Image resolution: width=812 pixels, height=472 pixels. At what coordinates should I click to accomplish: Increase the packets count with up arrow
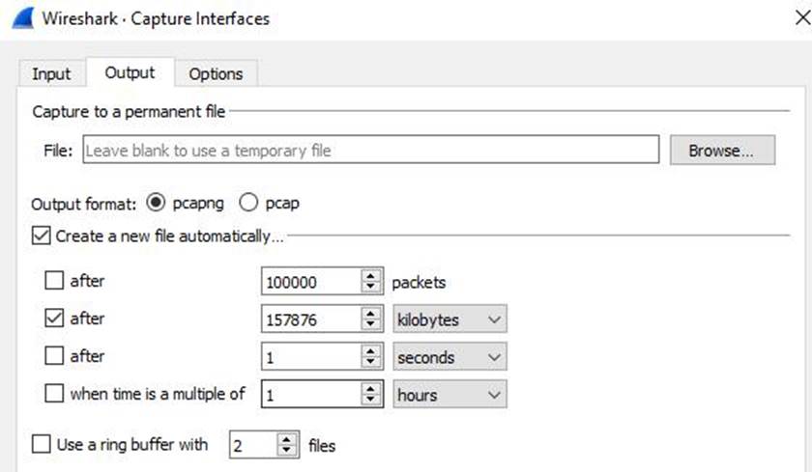pyautogui.click(x=371, y=276)
